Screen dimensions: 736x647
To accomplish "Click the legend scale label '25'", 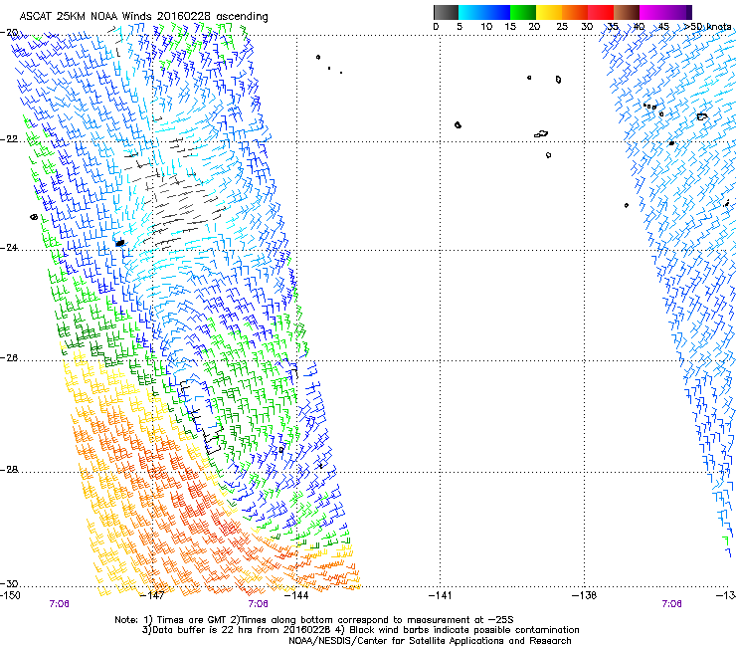I will click(562, 27).
